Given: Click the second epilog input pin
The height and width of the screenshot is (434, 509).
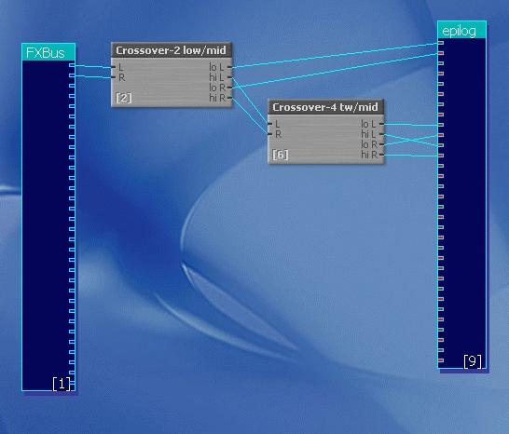Looking at the screenshot, I should [441, 53].
